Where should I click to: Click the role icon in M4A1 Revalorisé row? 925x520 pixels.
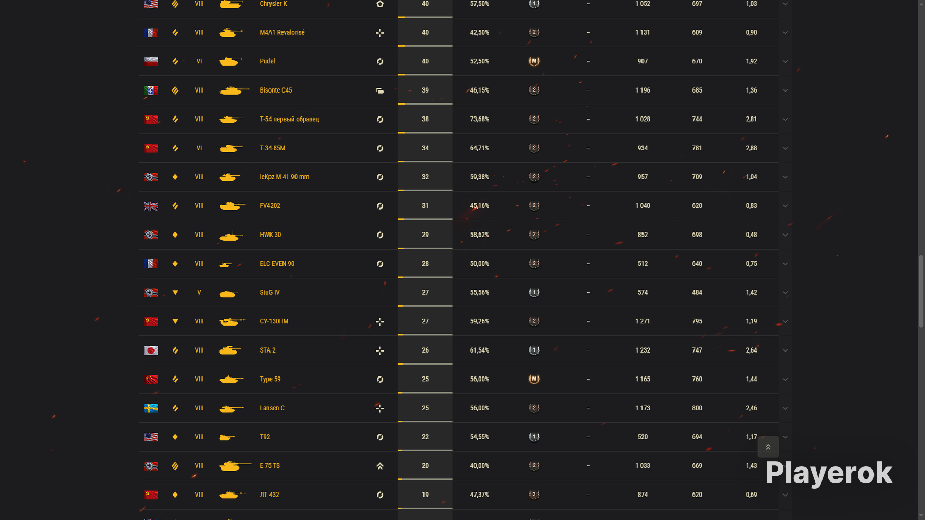(380, 33)
